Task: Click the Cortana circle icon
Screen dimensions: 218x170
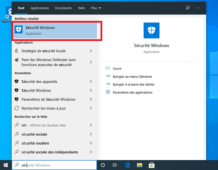Action: pyautogui.click(x=103, y=165)
